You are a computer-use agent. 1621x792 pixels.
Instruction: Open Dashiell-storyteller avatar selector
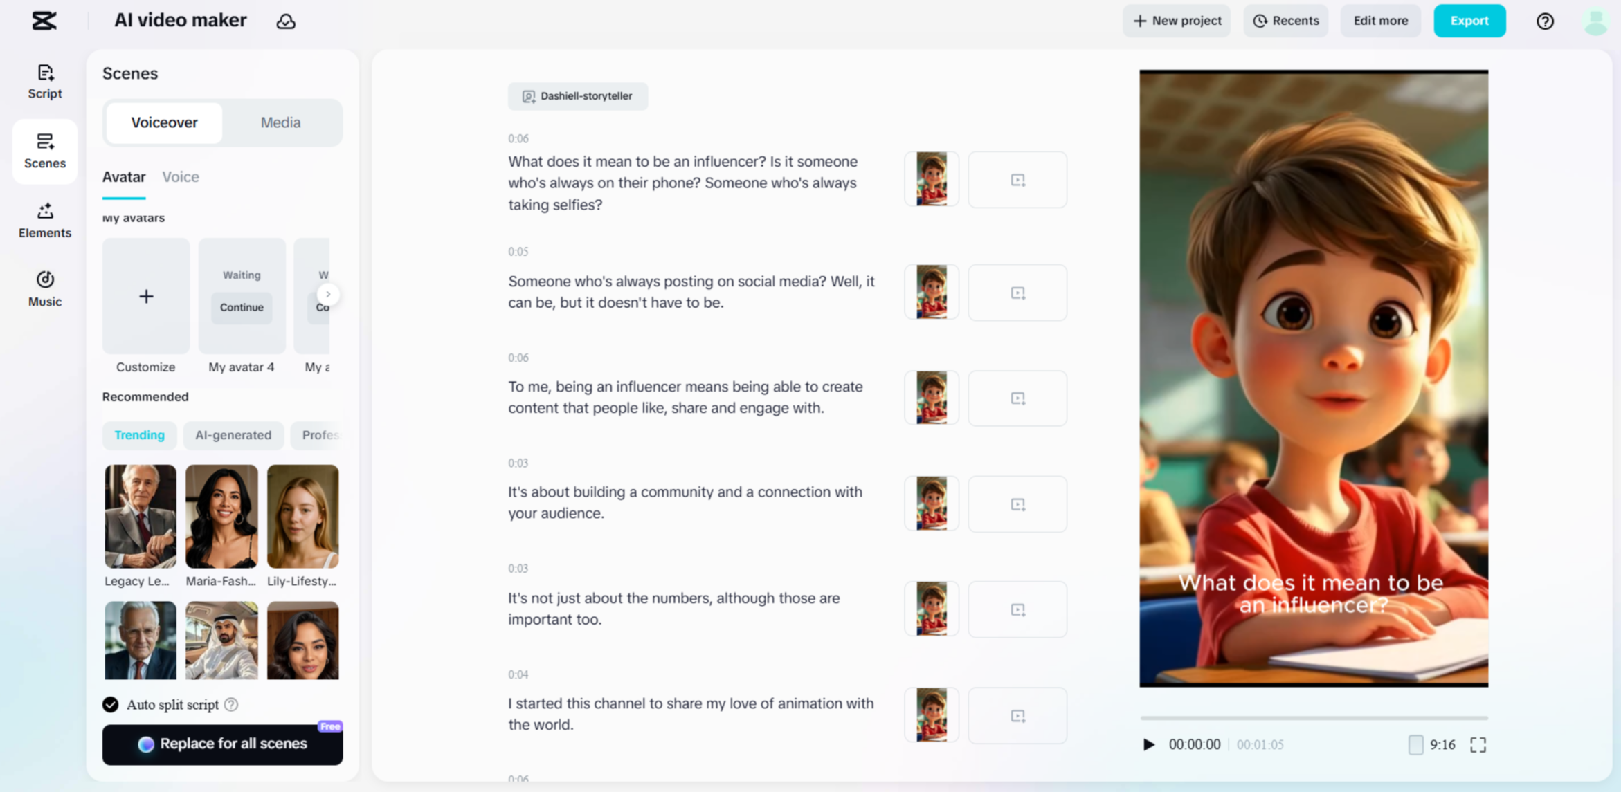click(577, 96)
